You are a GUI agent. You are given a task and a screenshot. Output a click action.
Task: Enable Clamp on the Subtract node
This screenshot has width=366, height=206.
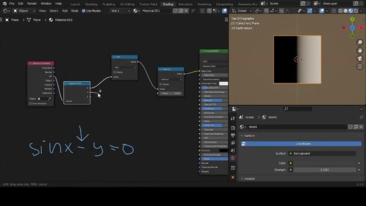161,84
